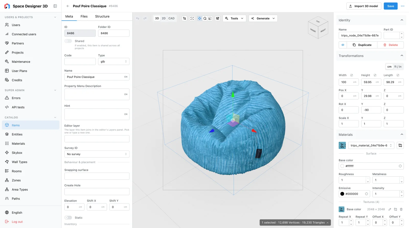Click the white Base color swatch
The width and height of the screenshot is (409, 228).
[342, 166]
